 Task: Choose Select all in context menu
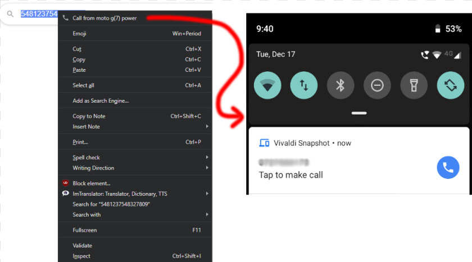pyautogui.click(x=135, y=85)
